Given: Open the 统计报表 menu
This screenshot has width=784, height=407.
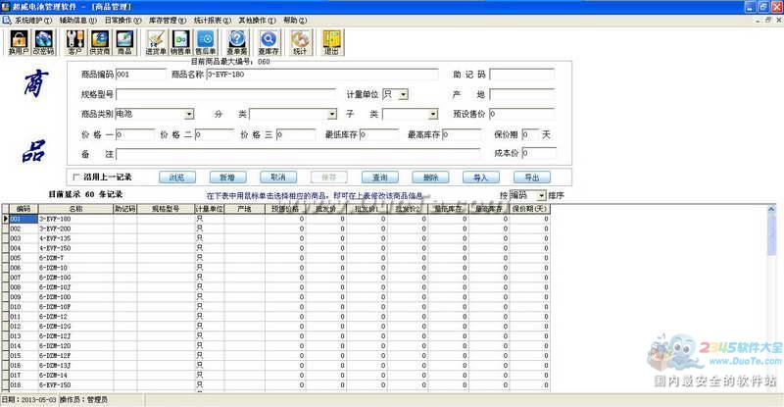Looking at the screenshot, I should pos(213,21).
